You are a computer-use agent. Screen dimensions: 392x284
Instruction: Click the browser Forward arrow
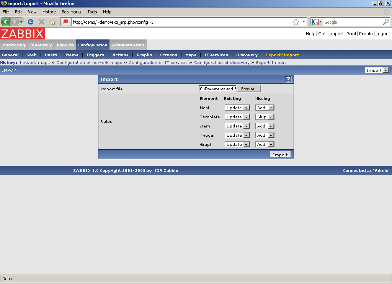point(14,22)
